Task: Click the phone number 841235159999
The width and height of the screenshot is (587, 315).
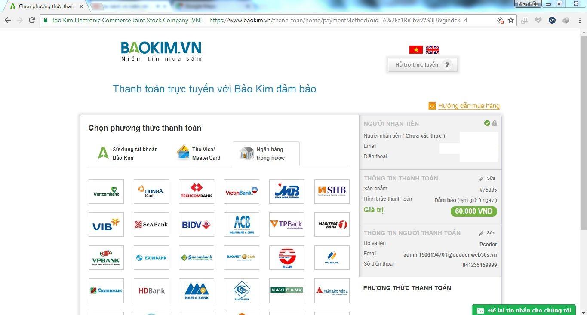Action: [x=479, y=265]
